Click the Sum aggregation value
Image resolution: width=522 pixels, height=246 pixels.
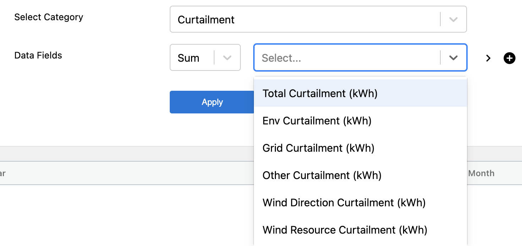189,58
